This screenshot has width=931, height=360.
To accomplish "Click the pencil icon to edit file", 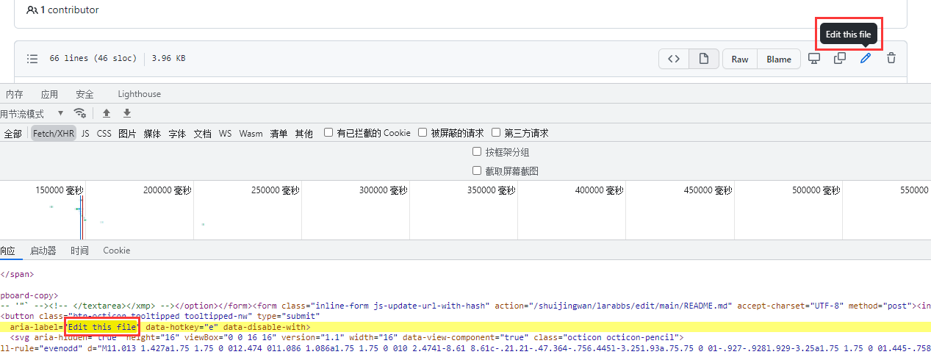I will [x=866, y=59].
